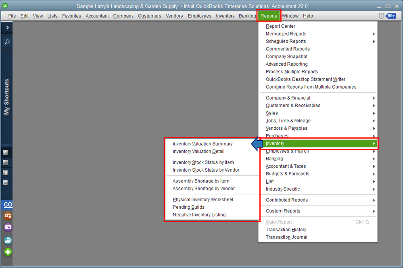
Task: Expand Memorized Reports submenu arrow
Action: pyautogui.click(x=374, y=34)
